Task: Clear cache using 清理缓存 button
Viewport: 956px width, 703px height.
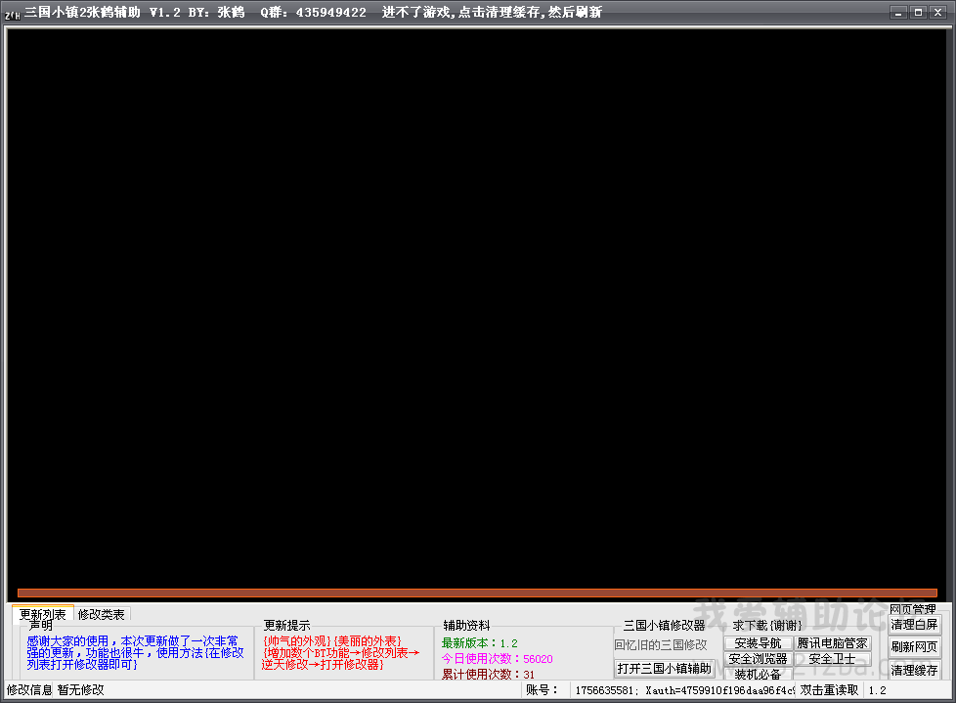Action: 914,671
